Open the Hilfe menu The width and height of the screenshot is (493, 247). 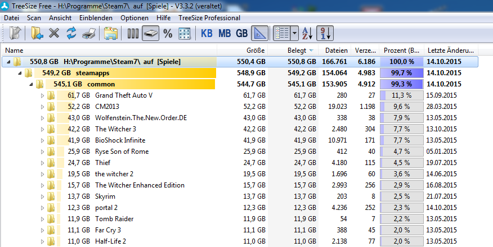164,18
